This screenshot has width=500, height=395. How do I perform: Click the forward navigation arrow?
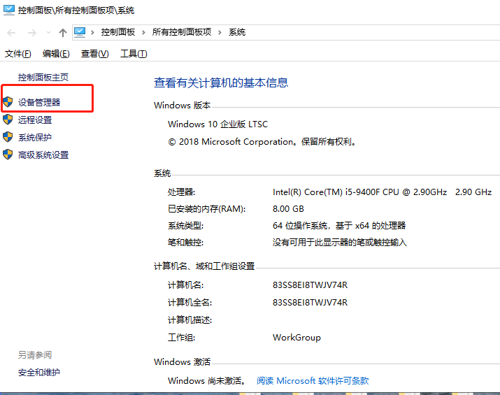coord(31,33)
